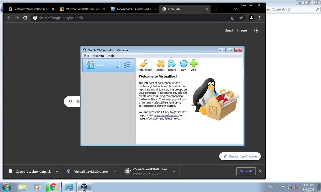The height and width of the screenshot is (192, 321).
Task: Open Chrome three-dot menu
Action: click(x=259, y=18)
